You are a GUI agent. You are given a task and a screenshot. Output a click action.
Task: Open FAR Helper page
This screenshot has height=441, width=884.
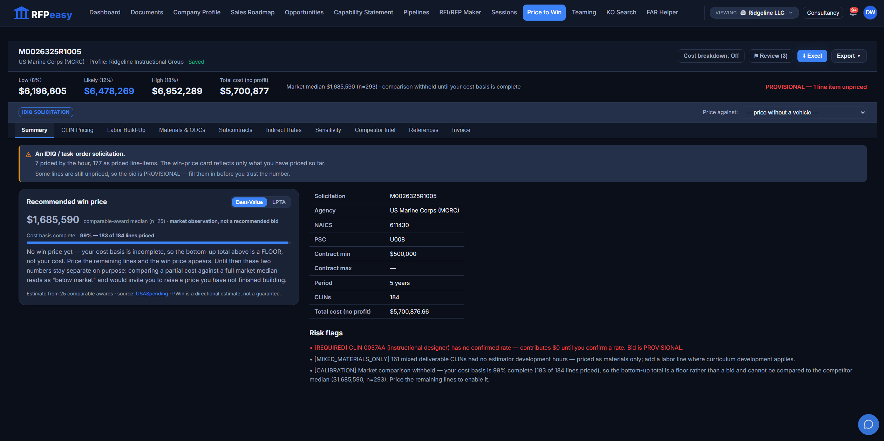662,13
